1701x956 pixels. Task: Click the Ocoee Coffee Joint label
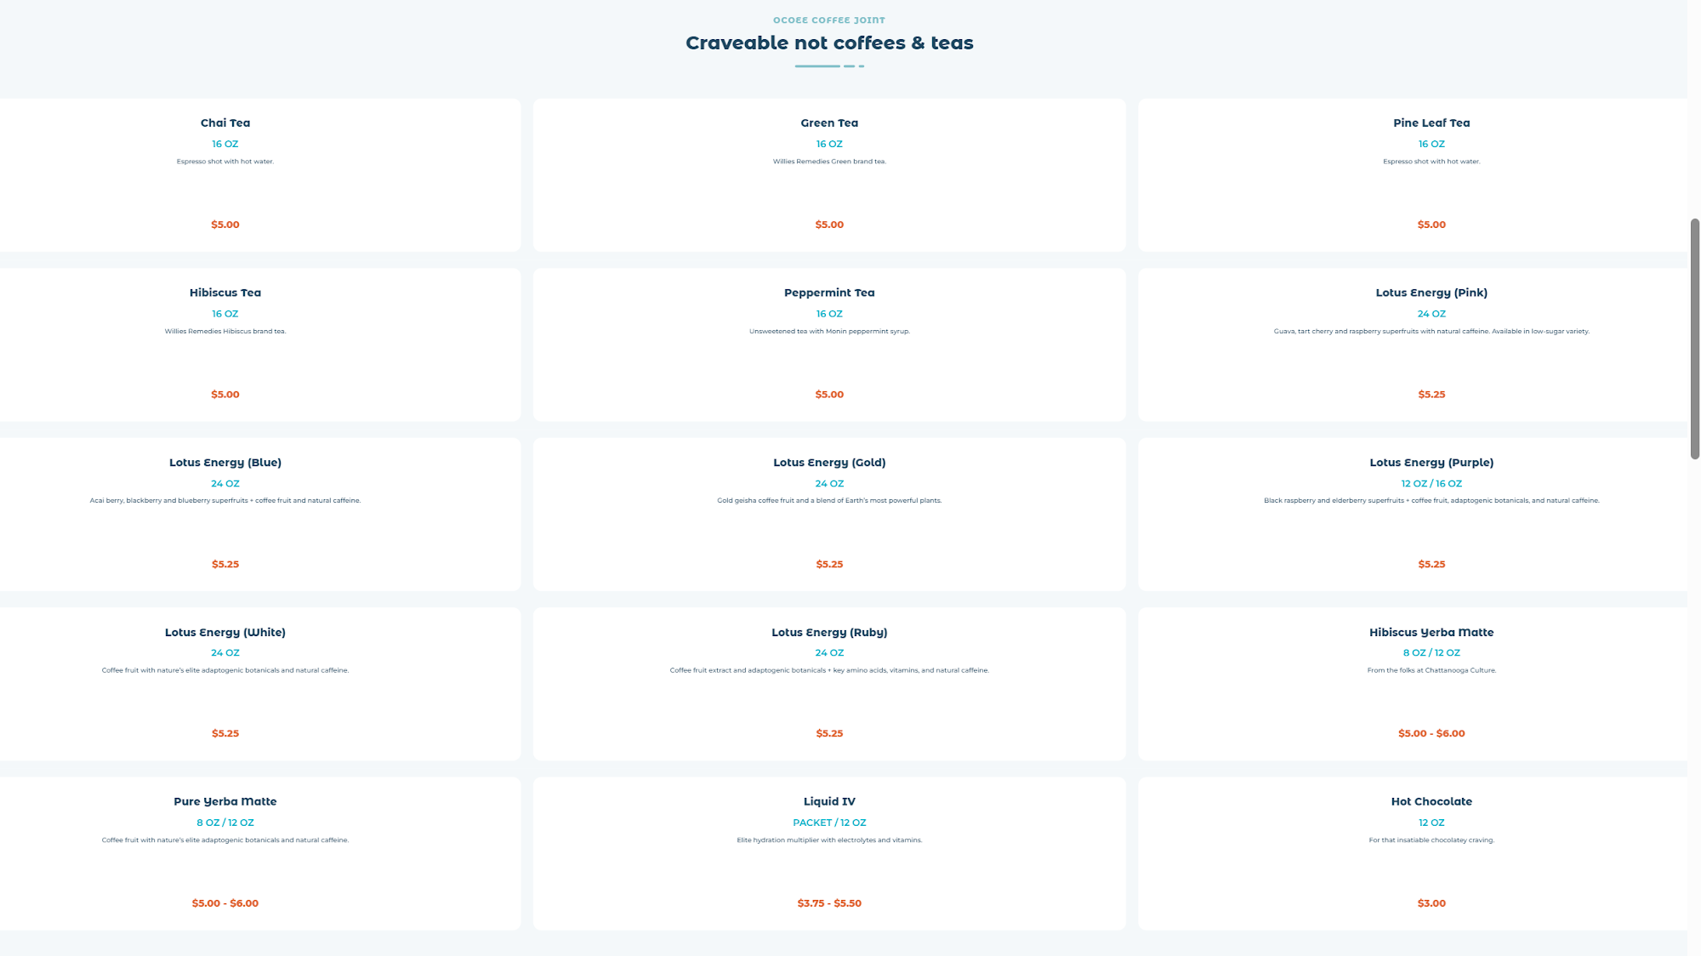pyautogui.click(x=829, y=20)
